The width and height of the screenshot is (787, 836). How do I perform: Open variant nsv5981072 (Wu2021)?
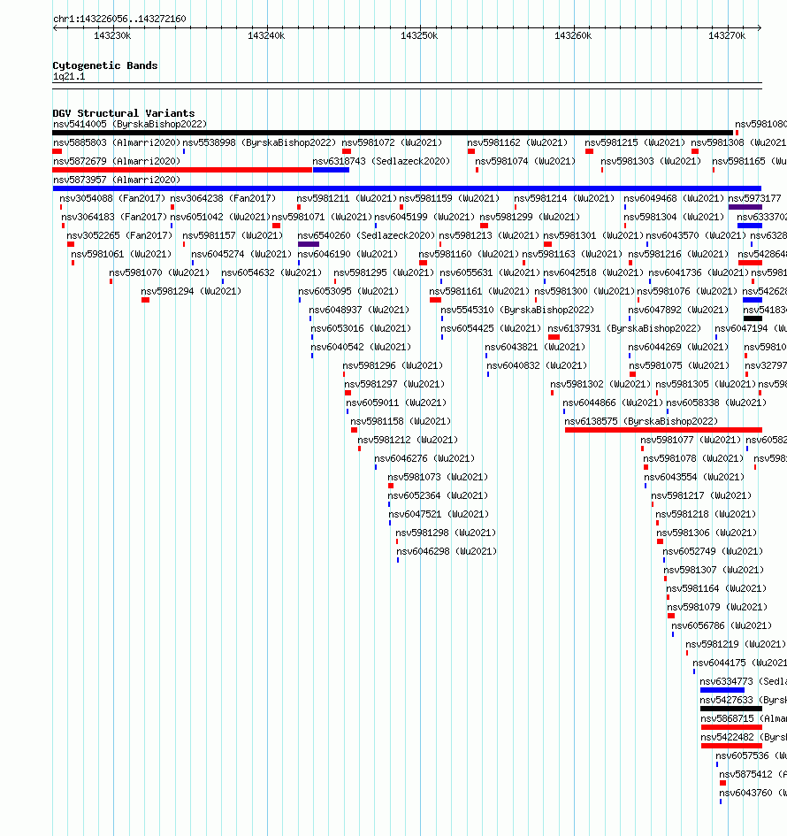[392, 143]
